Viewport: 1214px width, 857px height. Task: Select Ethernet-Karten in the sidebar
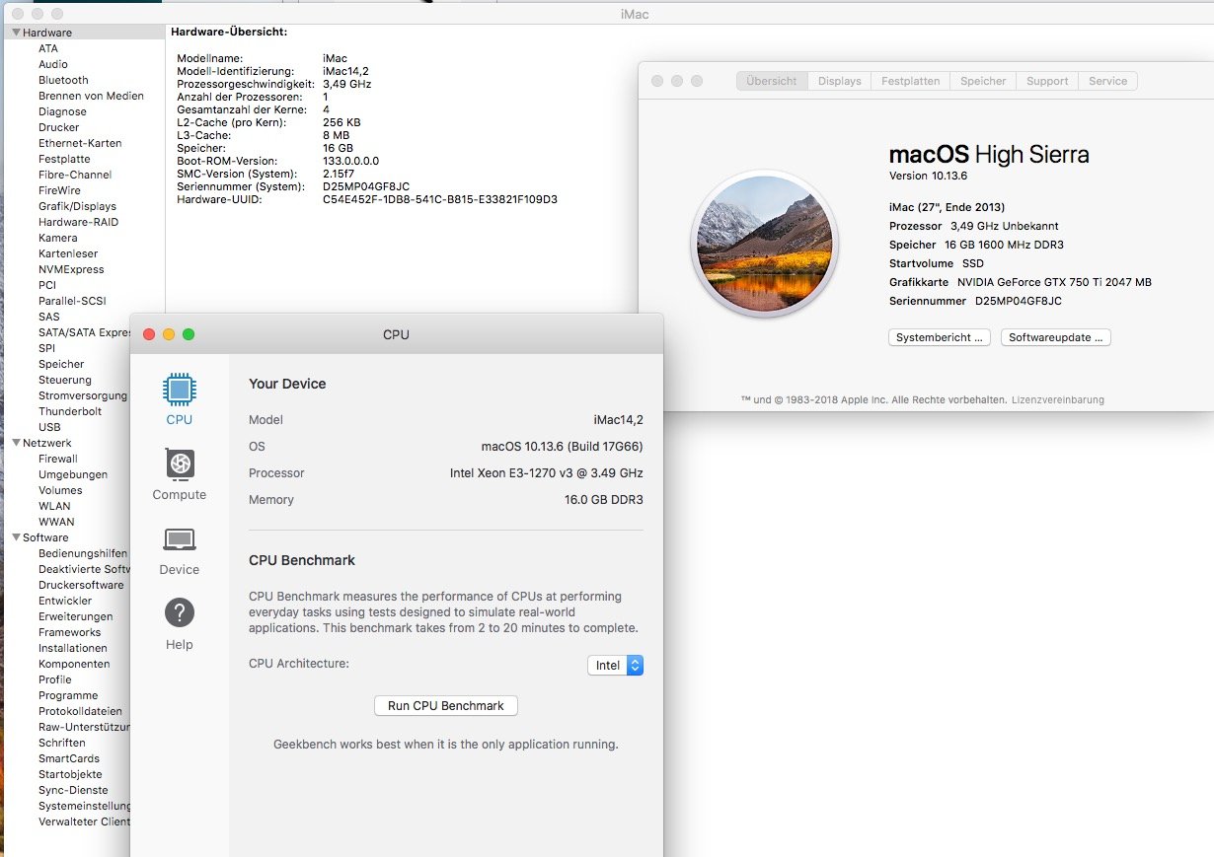point(80,143)
